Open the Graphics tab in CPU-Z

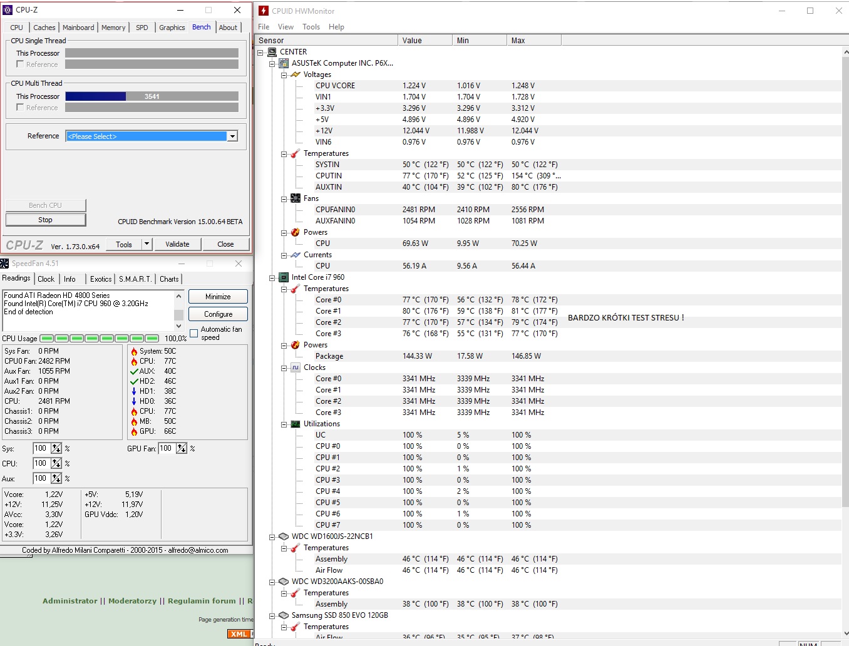(x=172, y=28)
